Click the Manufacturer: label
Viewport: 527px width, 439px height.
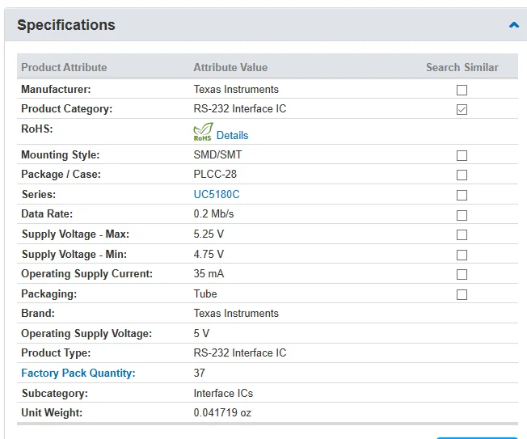pyautogui.click(x=56, y=90)
